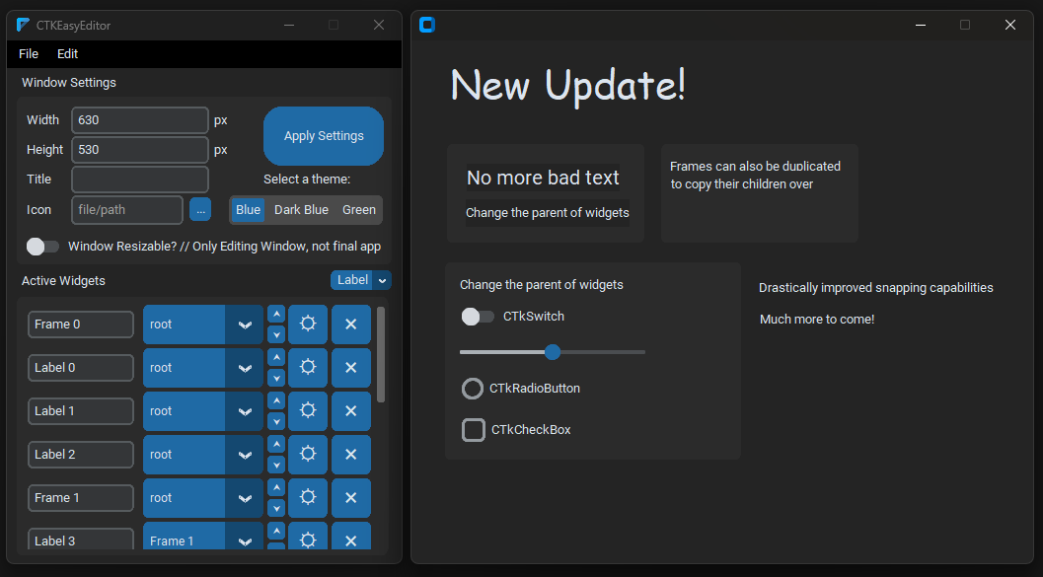The height and width of the screenshot is (577, 1043).
Task: Click the Frame 0 name field
Action: 81,325
